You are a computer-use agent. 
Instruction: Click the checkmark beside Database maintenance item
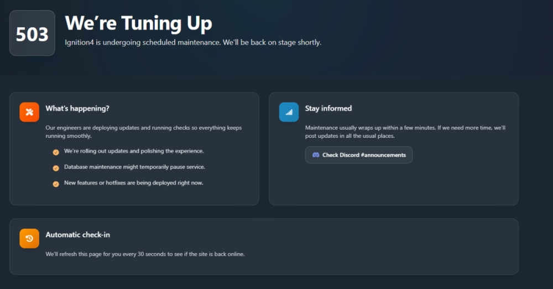point(56,168)
